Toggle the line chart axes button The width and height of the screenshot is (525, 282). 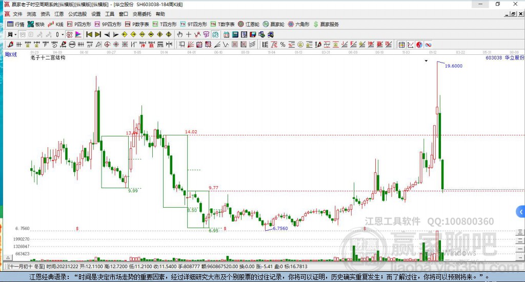pos(411,45)
